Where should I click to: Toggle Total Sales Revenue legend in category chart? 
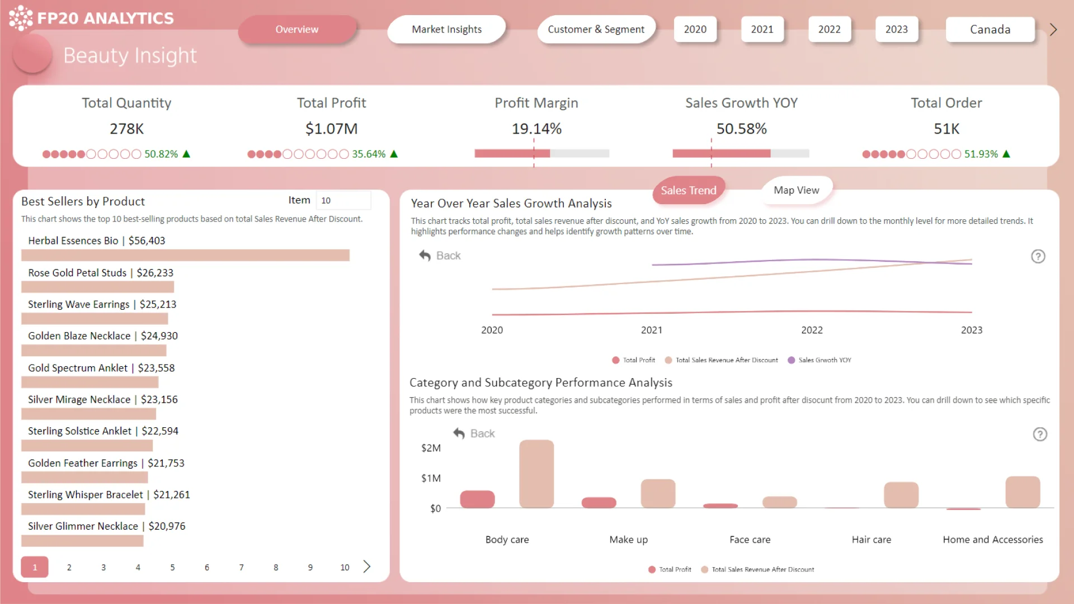click(x=757, y=569)
